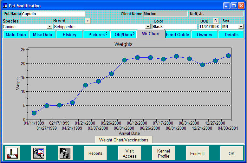
Task: Click the EndEdit button
Action: [197, 153]
